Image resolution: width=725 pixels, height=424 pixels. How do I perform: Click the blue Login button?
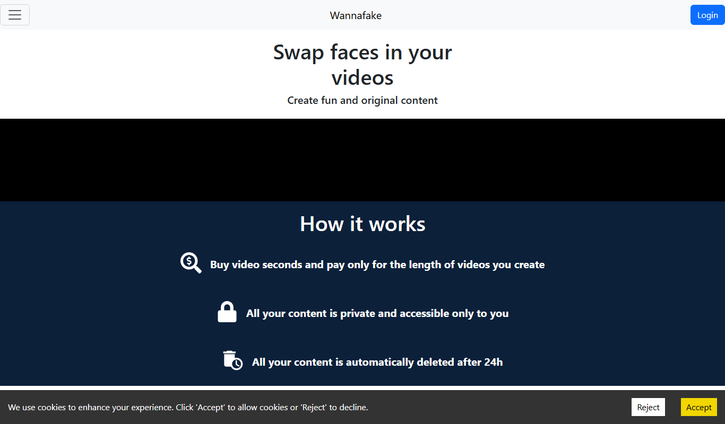pyautogui.click(x=707, y=15)
